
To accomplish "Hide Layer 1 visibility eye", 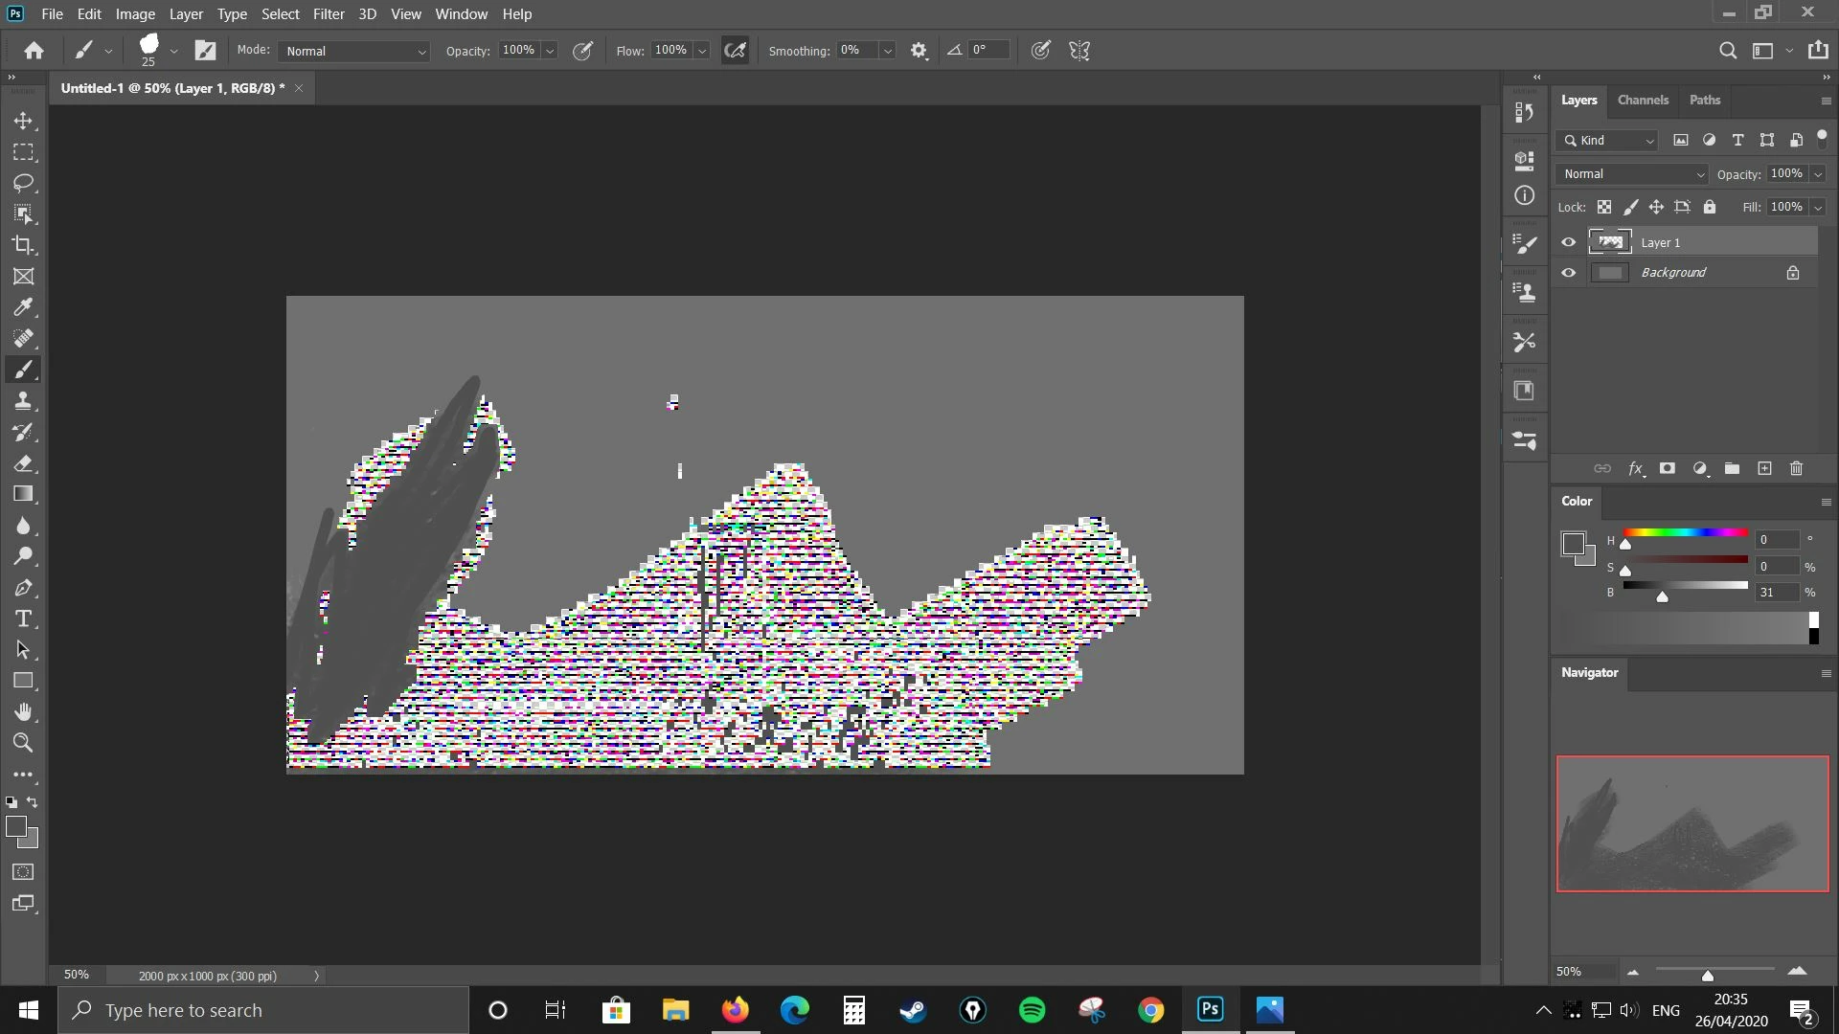I will point(1568,242).
